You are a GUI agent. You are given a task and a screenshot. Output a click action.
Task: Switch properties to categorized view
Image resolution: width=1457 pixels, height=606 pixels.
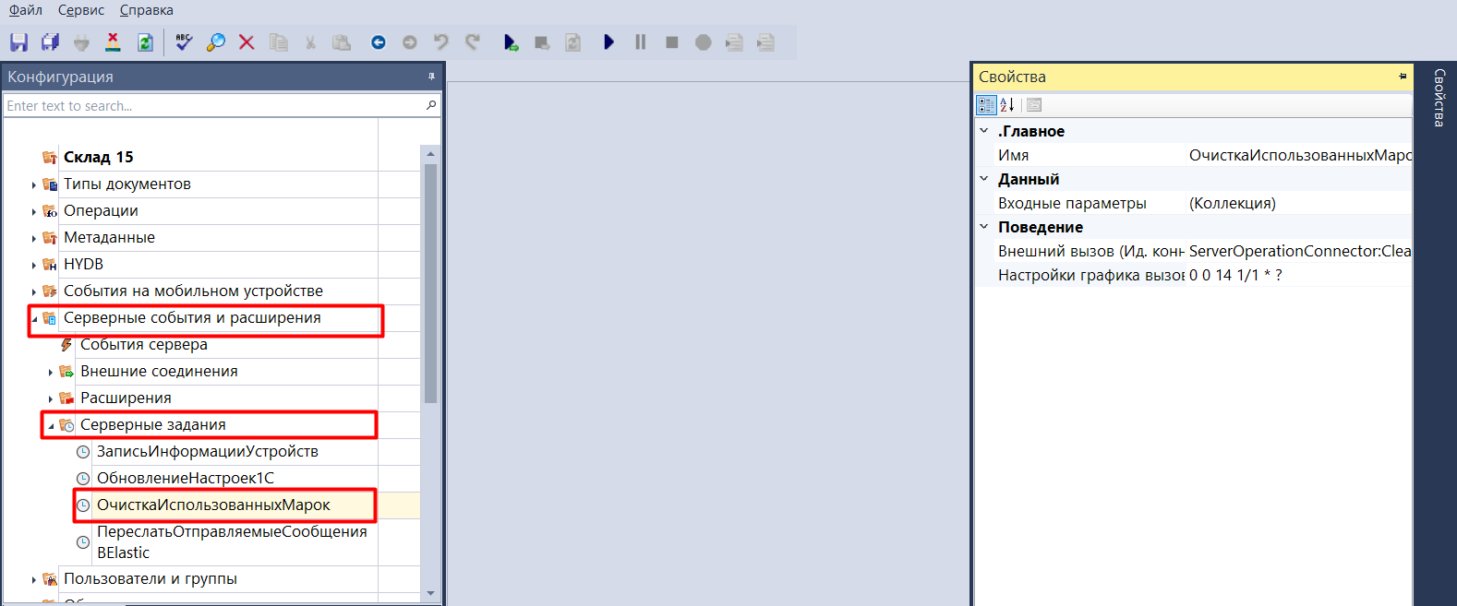(986, 105)
